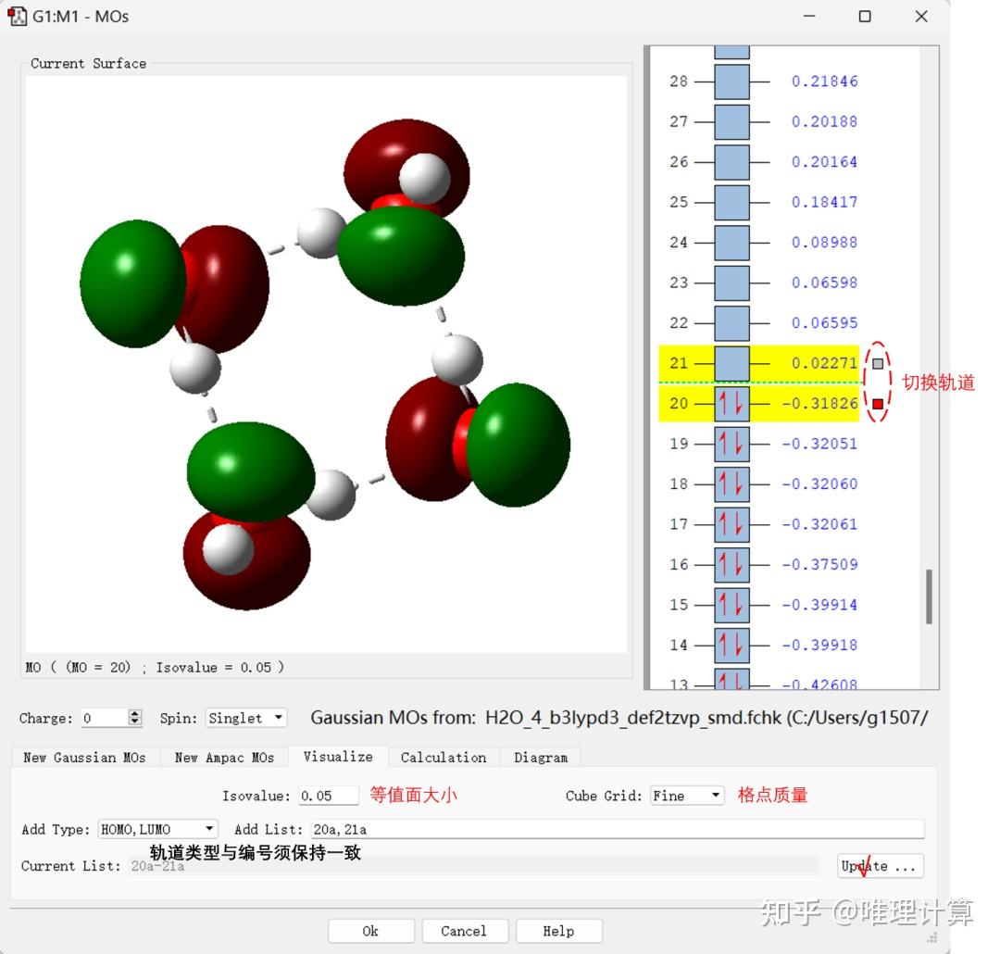Screen dimensions: 1000x954
Task: Switch to the Calculation tab
Action: [443, 757]
